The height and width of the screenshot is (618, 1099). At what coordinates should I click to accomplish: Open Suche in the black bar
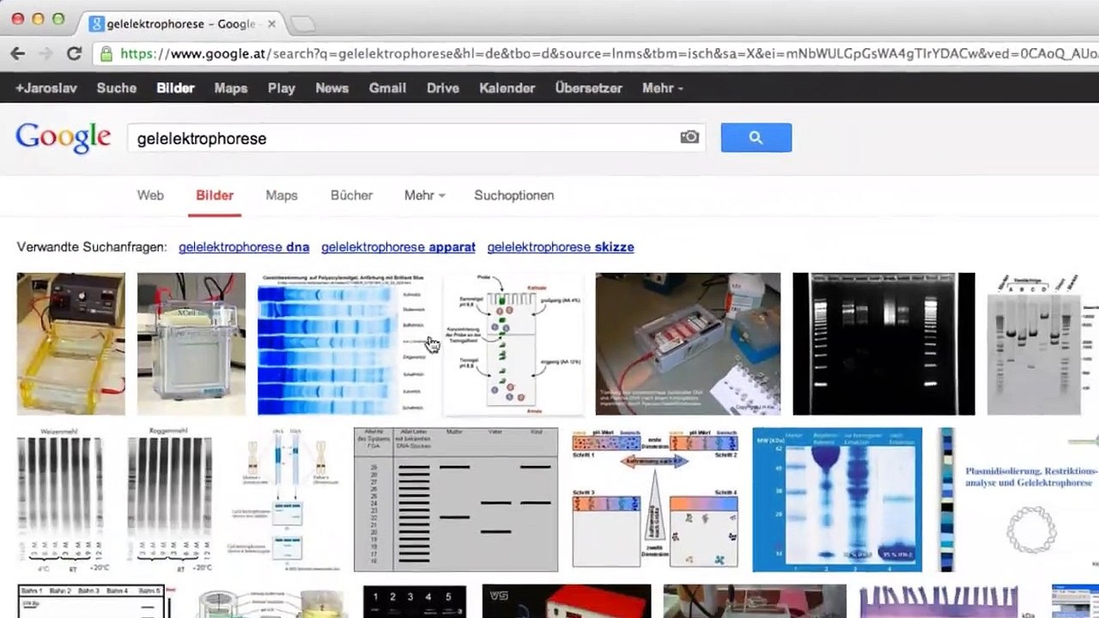tap(117, 88)
